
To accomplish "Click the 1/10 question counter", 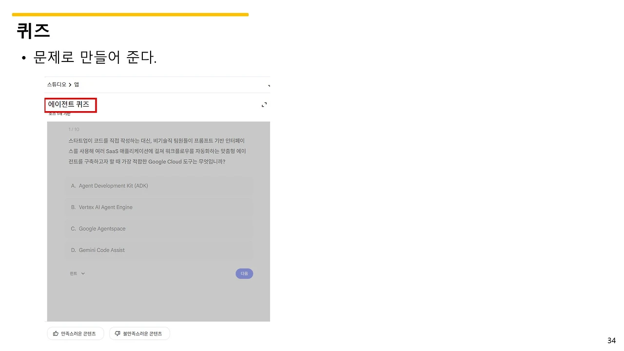I will click(74, 129).
